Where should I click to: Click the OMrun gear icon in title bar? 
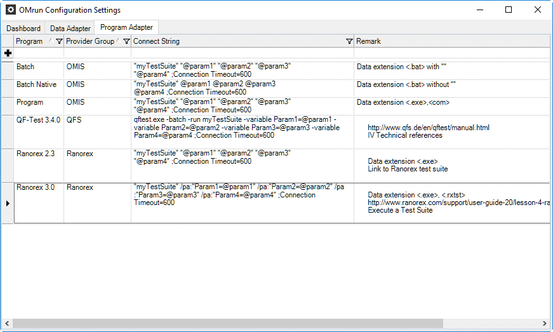[x=11, y=10]
